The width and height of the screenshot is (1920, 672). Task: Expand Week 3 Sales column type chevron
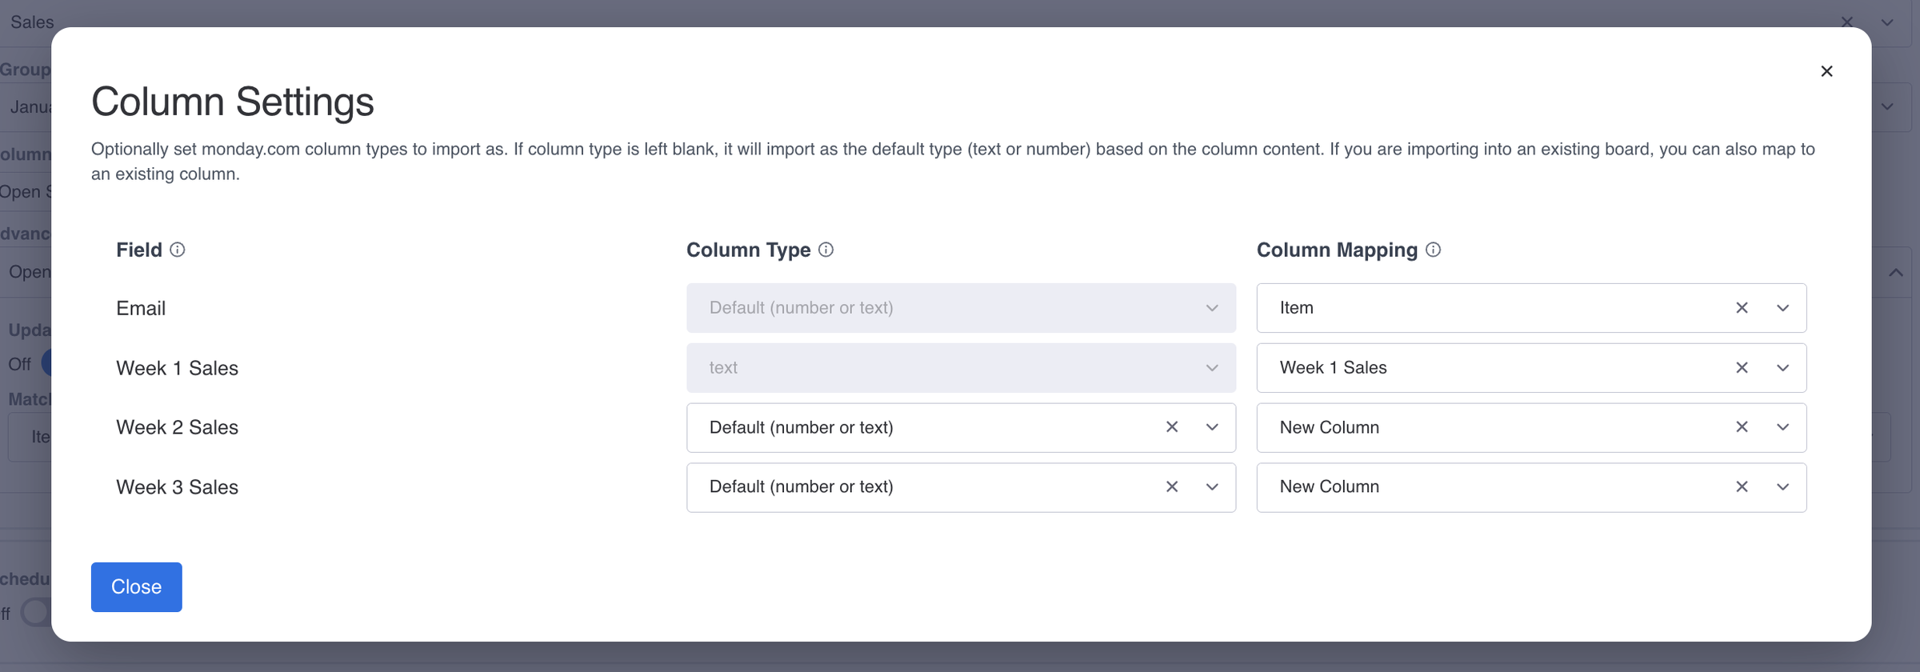[x=1212, y=487]
